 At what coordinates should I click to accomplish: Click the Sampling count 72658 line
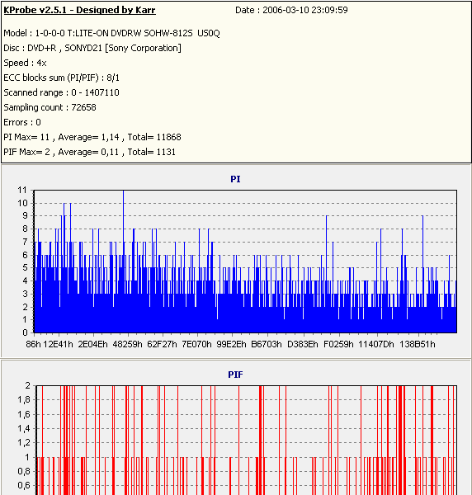pos(50,107)
